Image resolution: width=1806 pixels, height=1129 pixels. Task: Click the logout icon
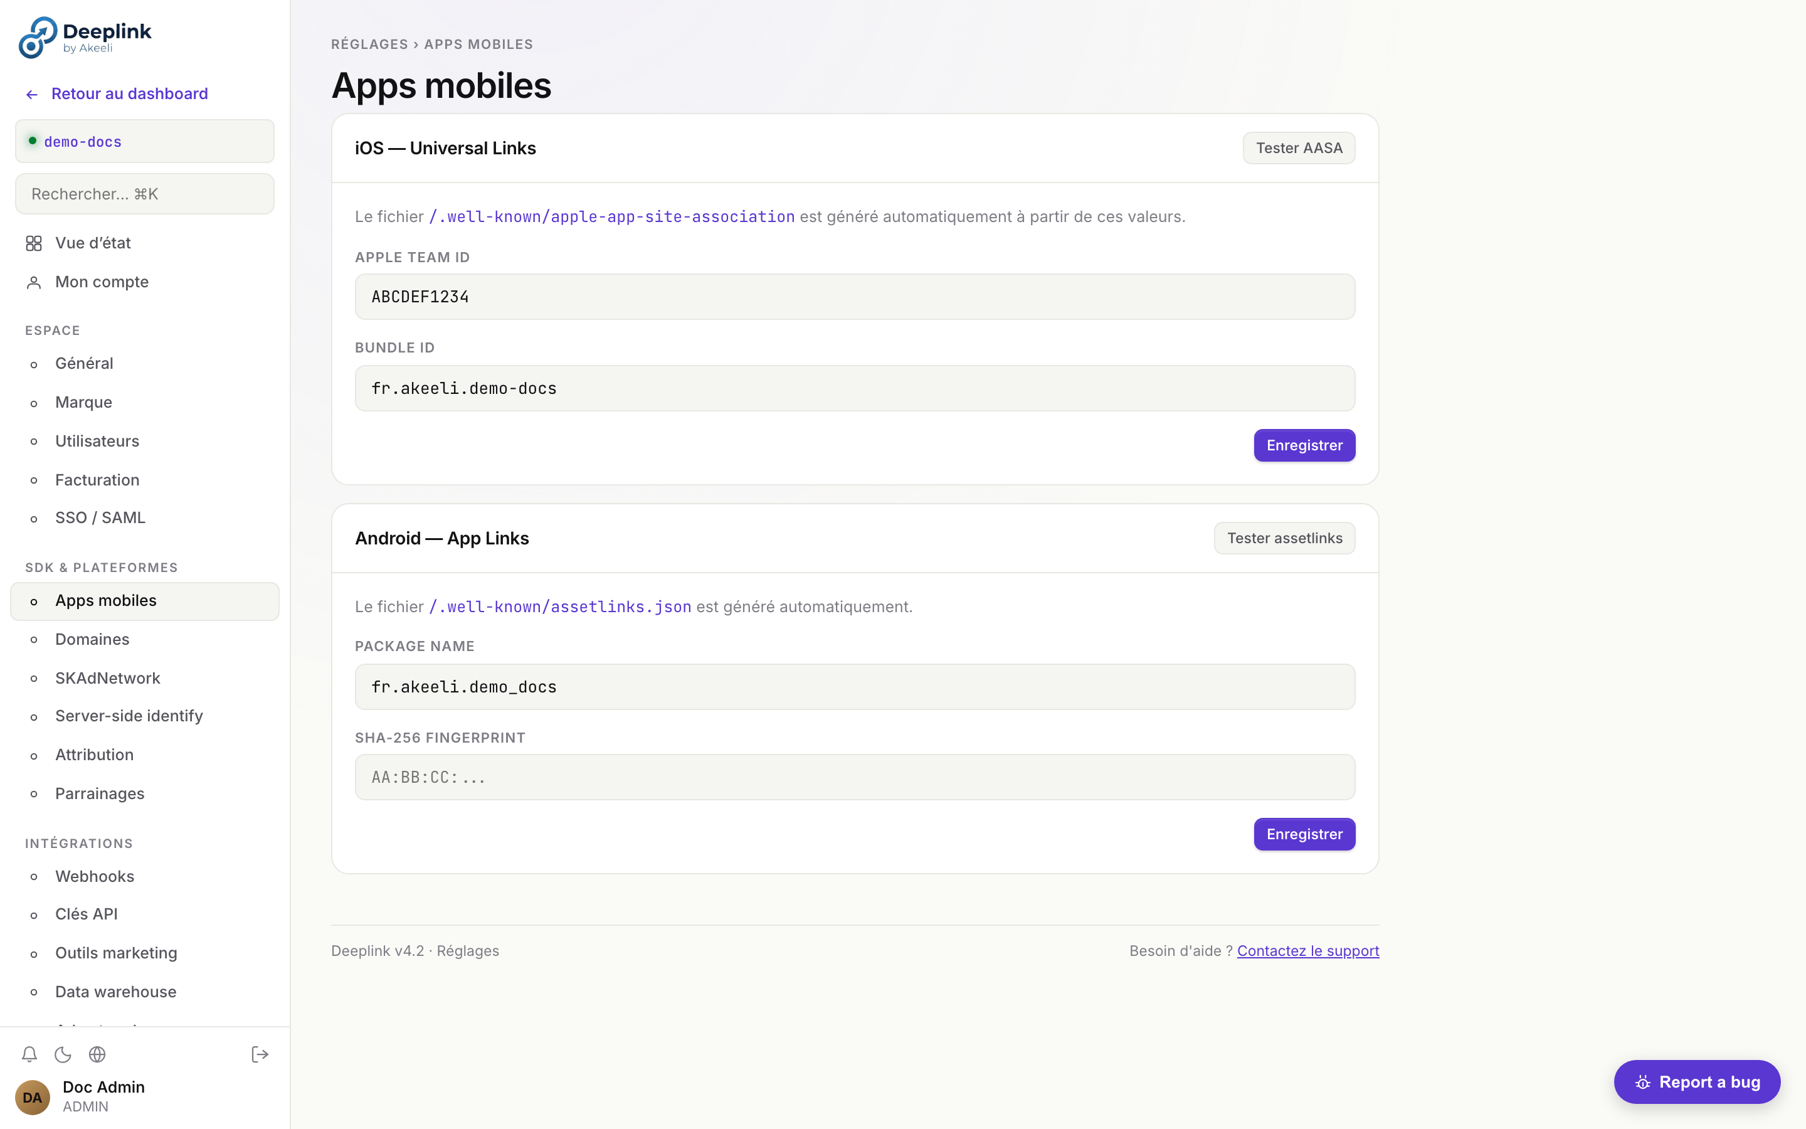pyautogui.click(x=260, y=1054)
